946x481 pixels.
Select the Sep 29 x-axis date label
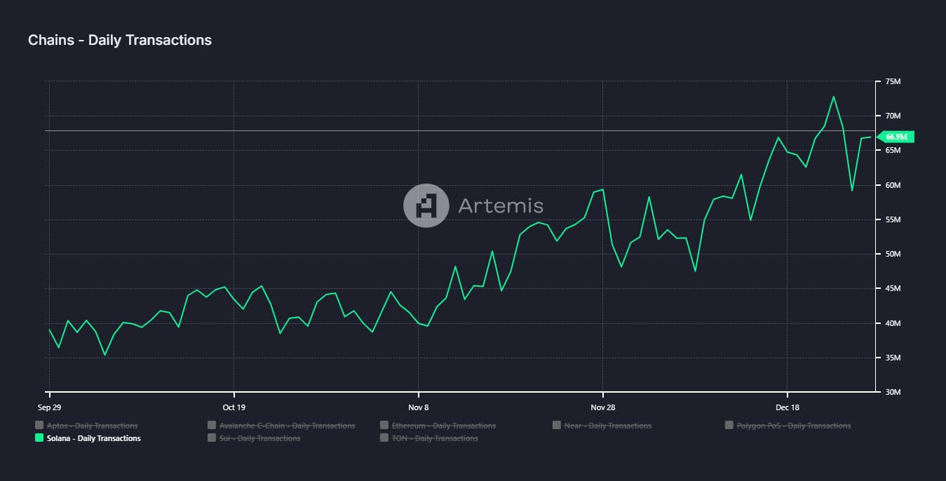(49, 407)
